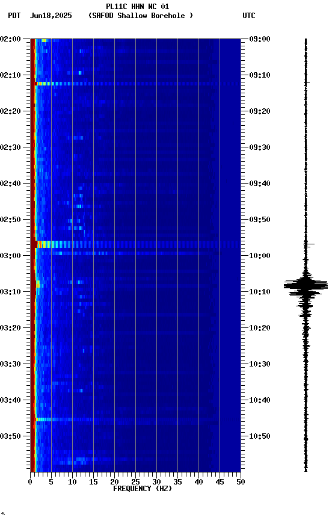
Task: Click the 25 Hz frequency axis label
Action: 135,482
